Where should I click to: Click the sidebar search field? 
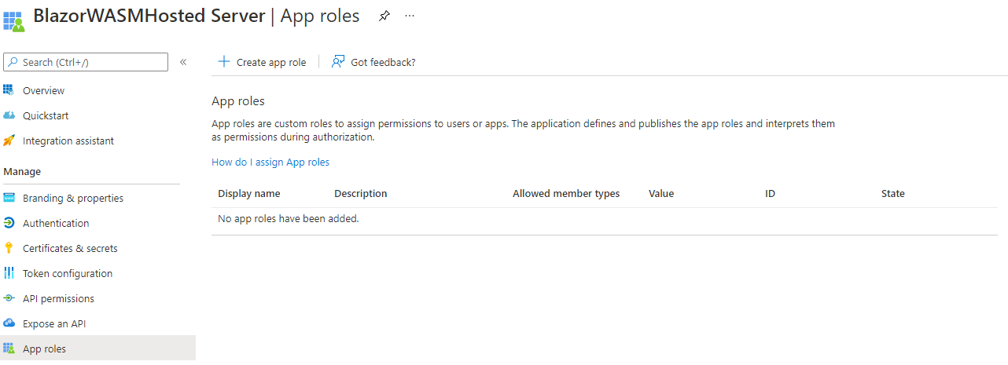click(86, 62)
